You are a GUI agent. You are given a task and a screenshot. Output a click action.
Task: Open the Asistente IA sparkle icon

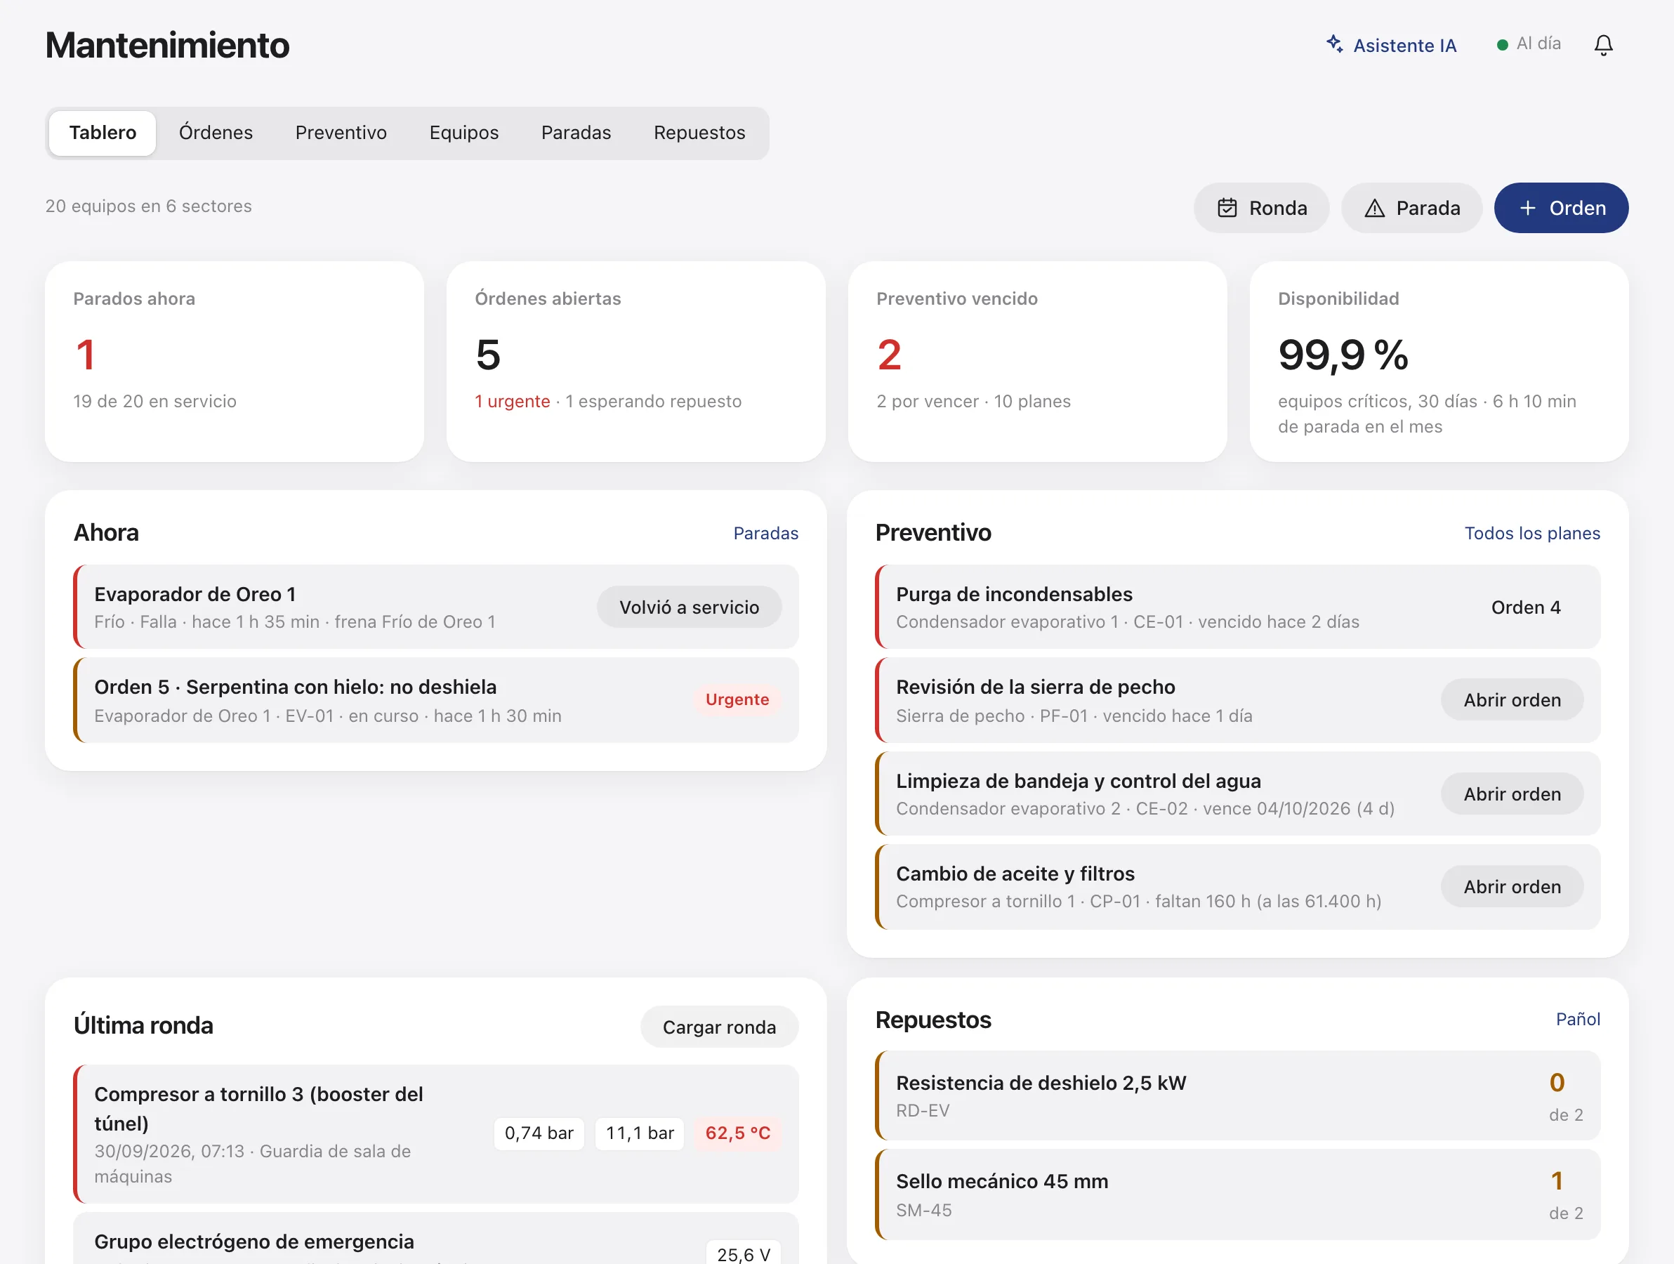1334,44
